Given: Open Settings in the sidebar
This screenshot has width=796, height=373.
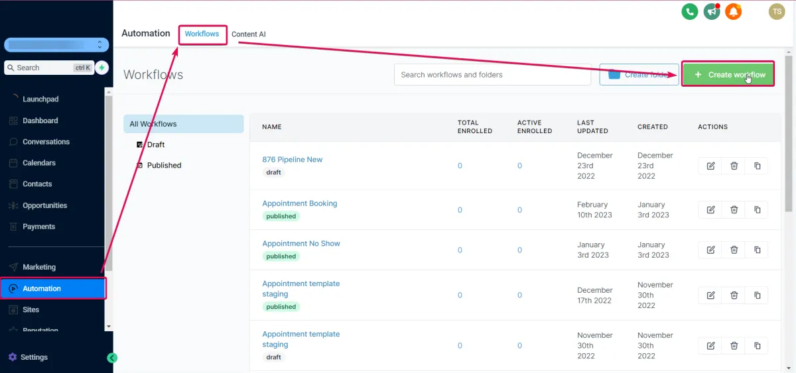Looking at the screenshot, I should tap(34, 357).
